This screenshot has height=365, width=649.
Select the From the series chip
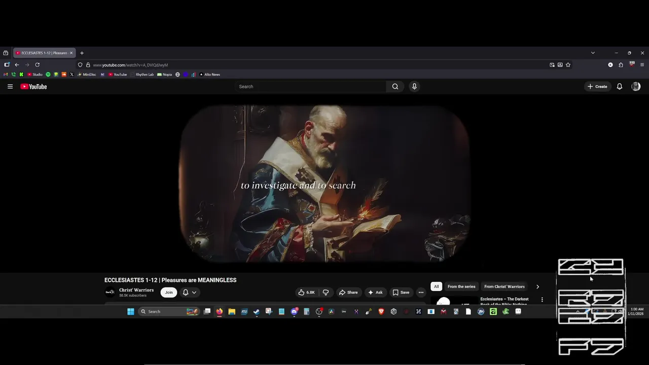tap(461, 286)
